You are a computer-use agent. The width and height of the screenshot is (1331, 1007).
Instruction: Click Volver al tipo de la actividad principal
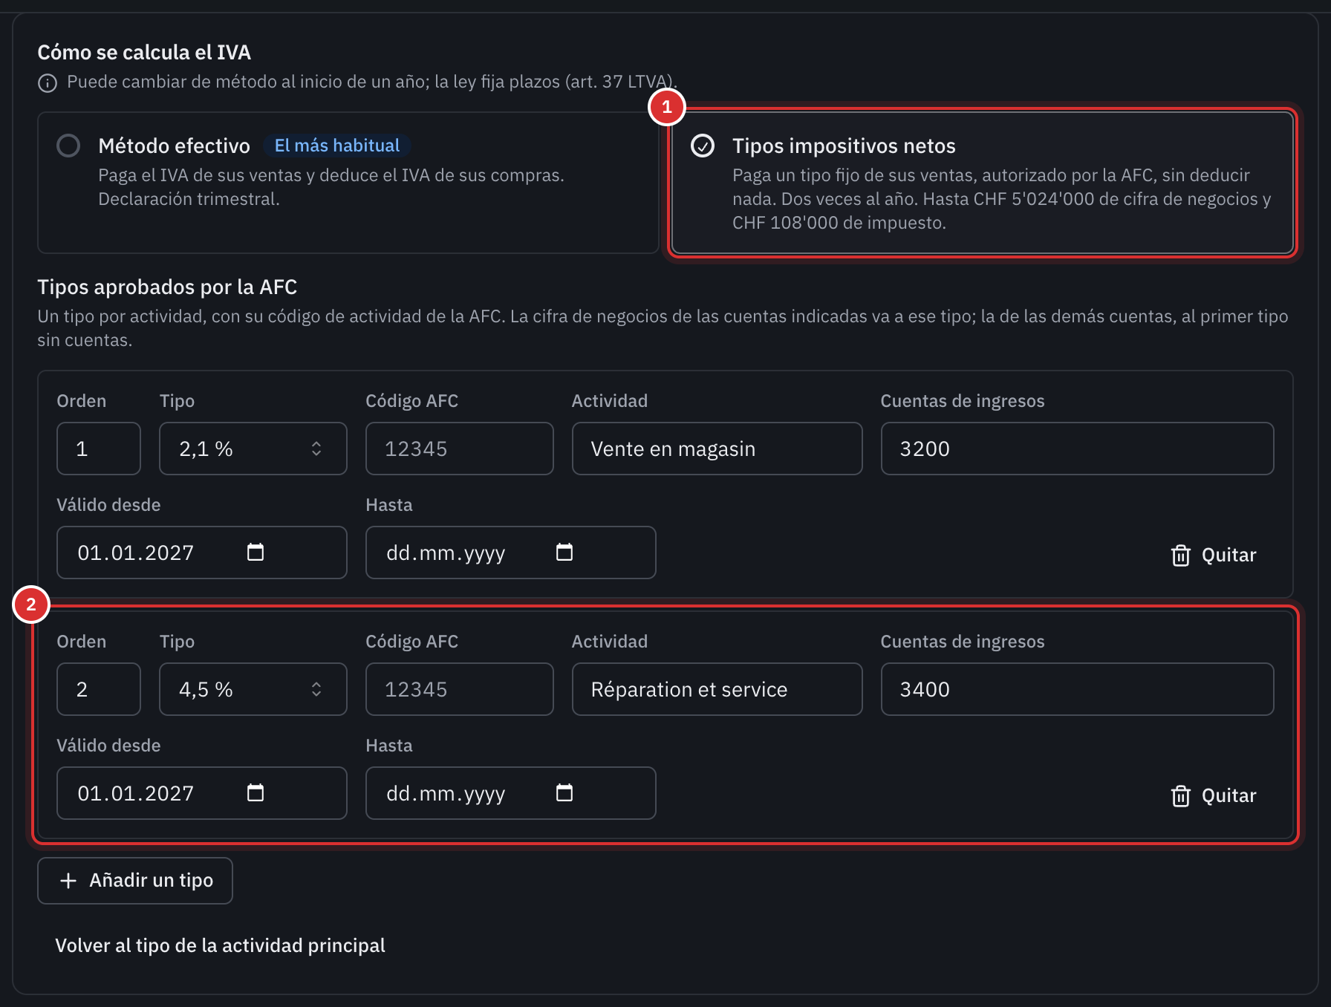pyautogui.click(x=220, y=945)
